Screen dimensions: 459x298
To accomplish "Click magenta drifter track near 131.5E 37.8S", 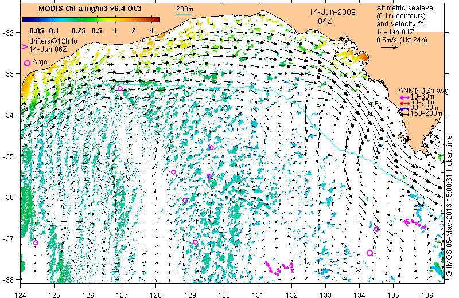I will point(279,268).
